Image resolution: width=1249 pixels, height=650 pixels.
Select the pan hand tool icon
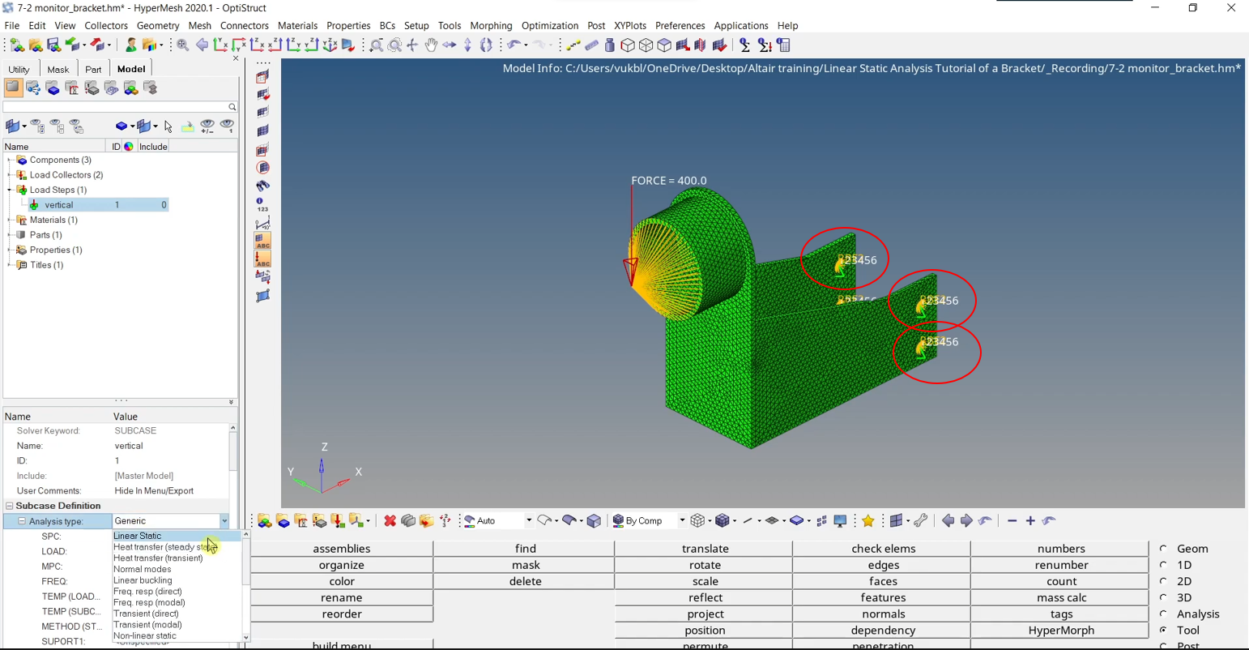(x=431, y=45)
